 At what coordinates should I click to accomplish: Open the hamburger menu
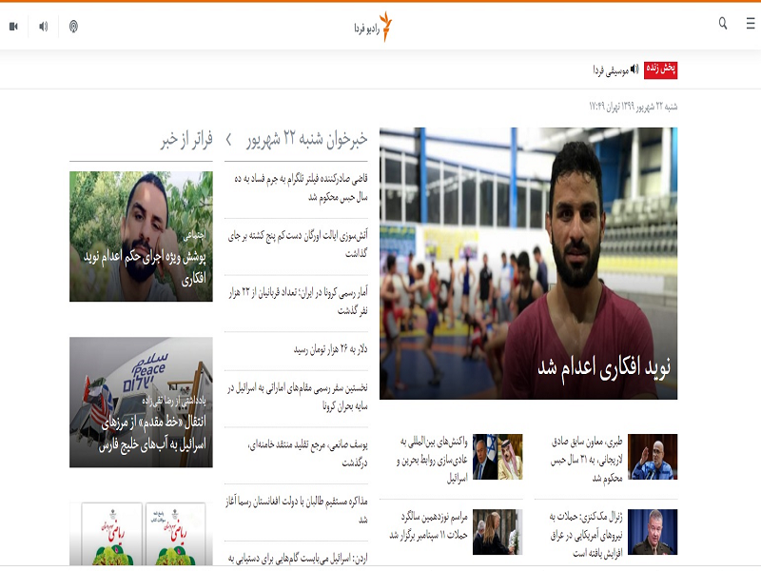(751, 24)
